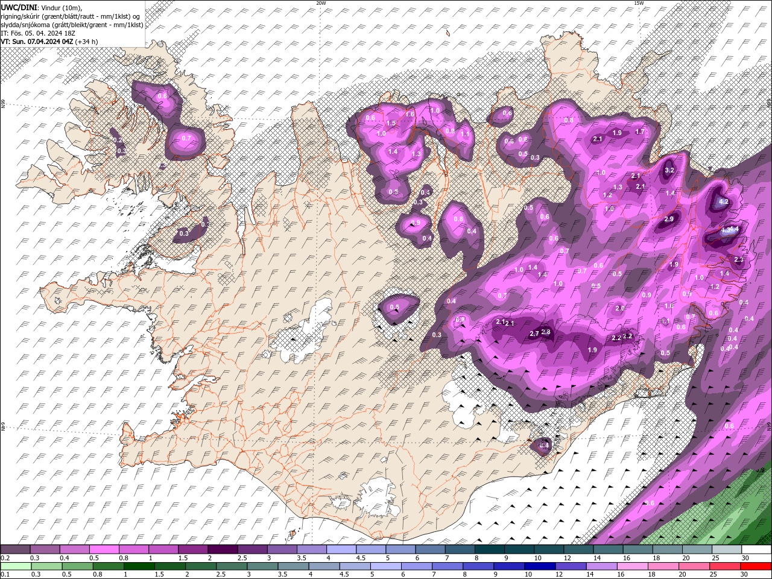Click the '20W' longitude label
This screenshot has width=772, height=579.
321,3
